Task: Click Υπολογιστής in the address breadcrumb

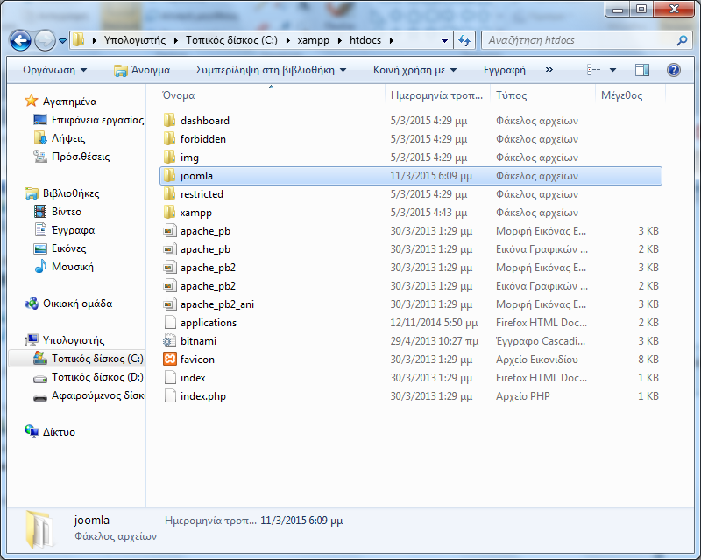Action: coord(135,40)
